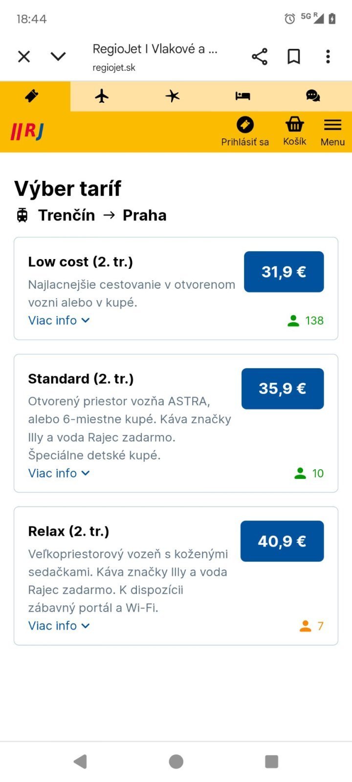Open the hamburger Menu
Viewport: 352px width, 782px height.
click(x=332, y=131)
